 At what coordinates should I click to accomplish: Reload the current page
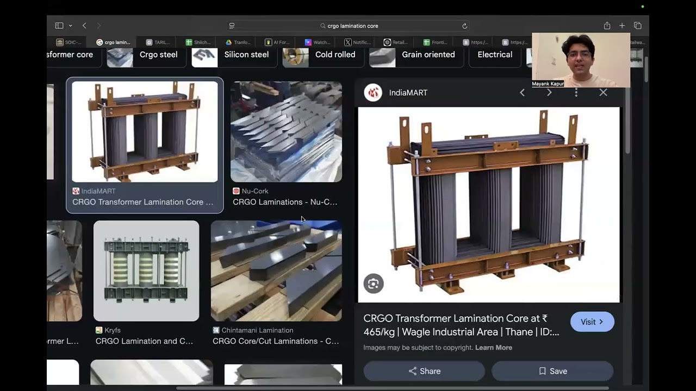464,26
